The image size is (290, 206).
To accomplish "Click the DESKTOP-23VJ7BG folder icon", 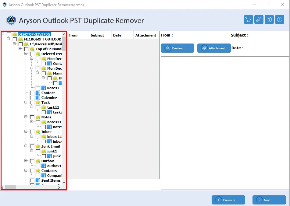I will tap(15, 34).
